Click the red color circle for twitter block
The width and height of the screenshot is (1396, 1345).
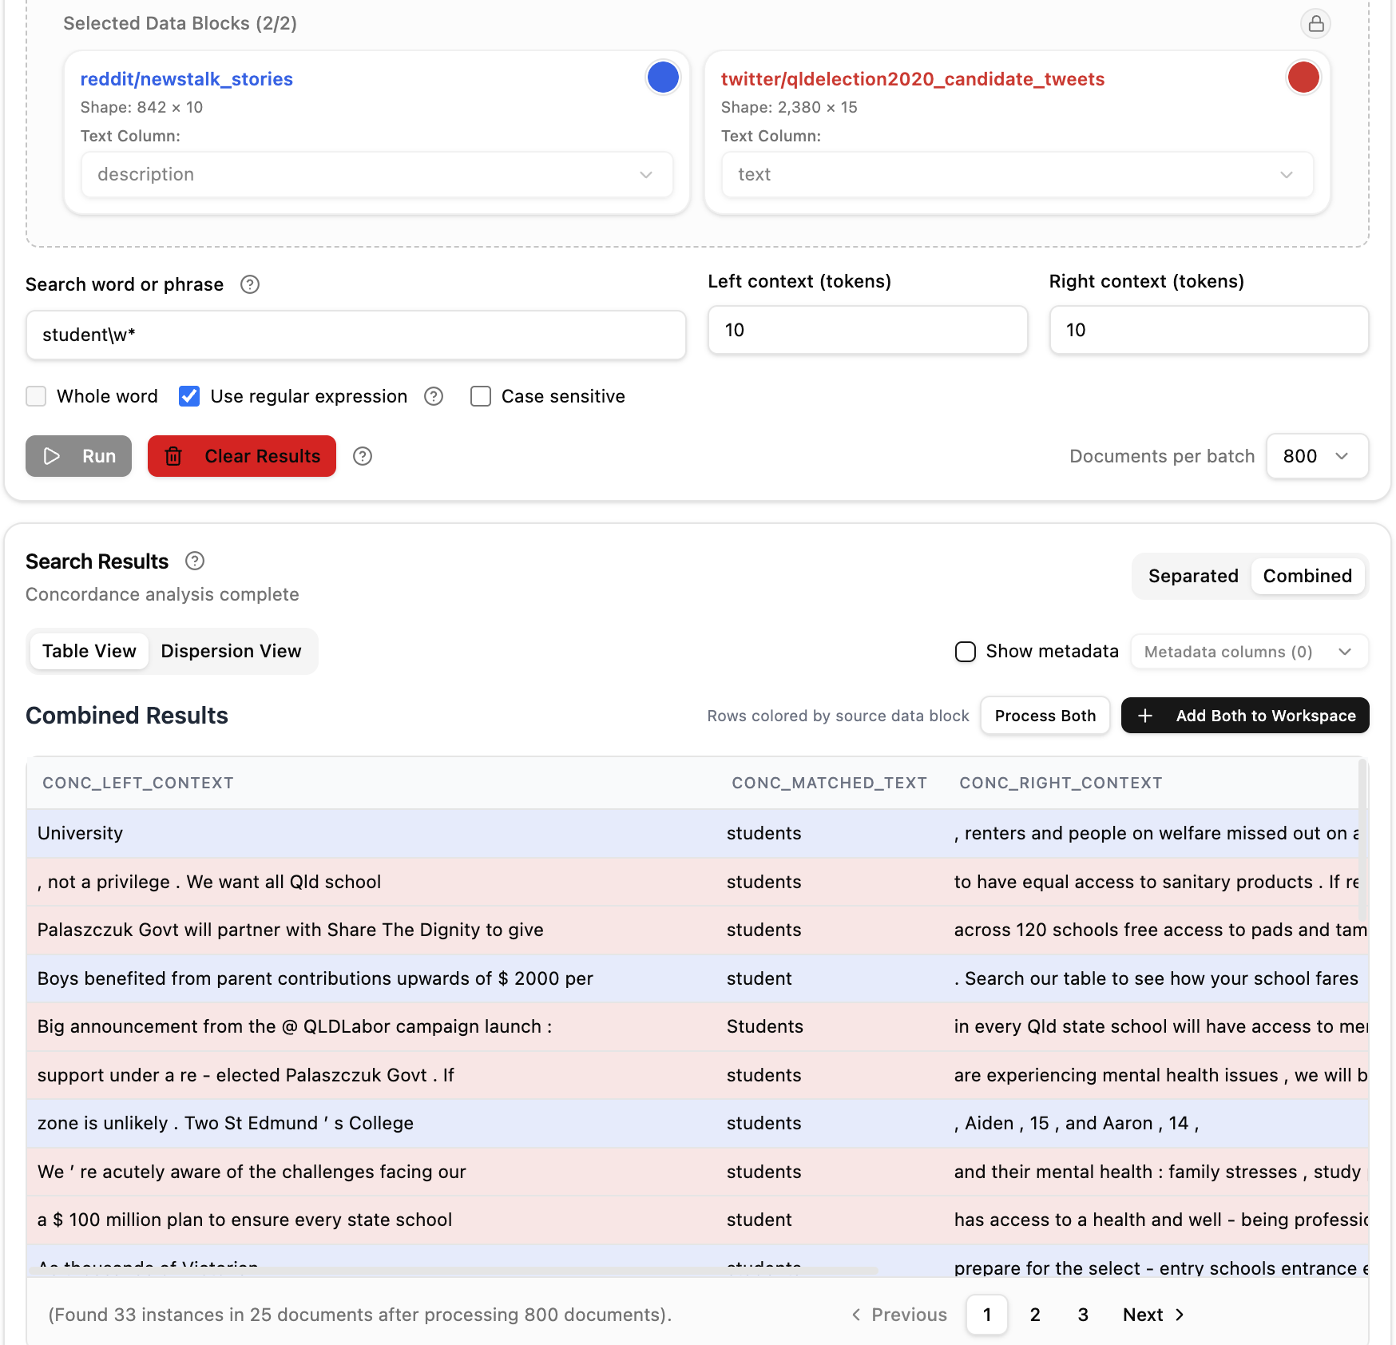click(x=1303, y=77)
